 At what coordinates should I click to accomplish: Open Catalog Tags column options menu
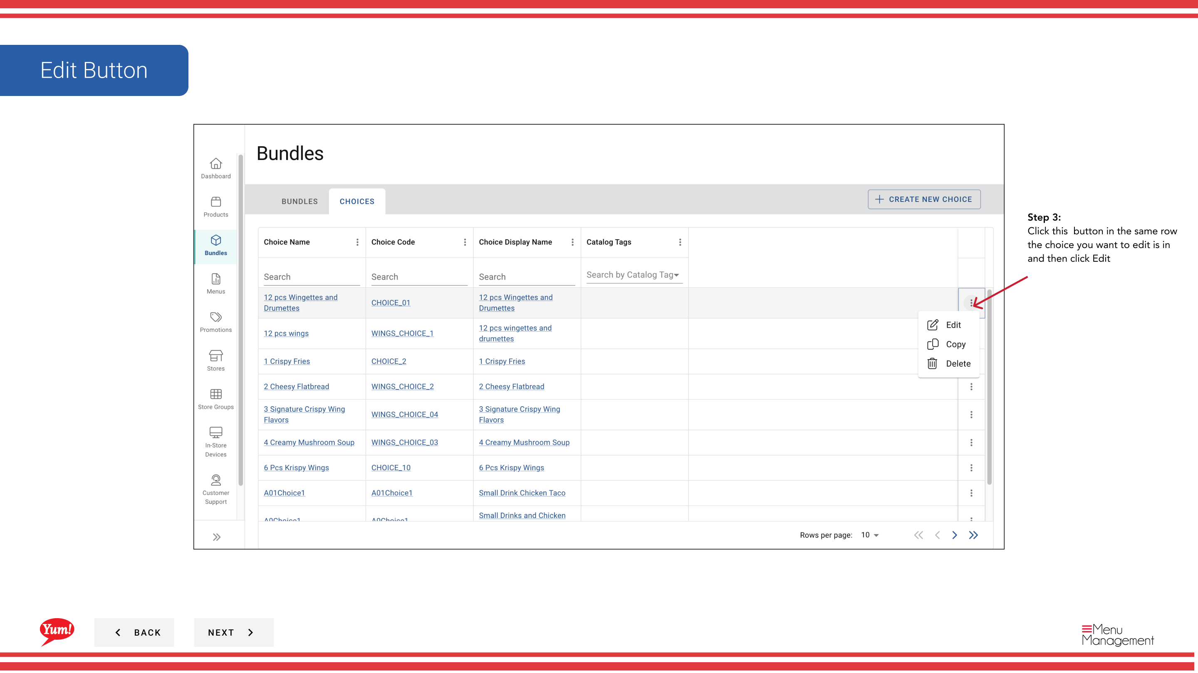680,242
